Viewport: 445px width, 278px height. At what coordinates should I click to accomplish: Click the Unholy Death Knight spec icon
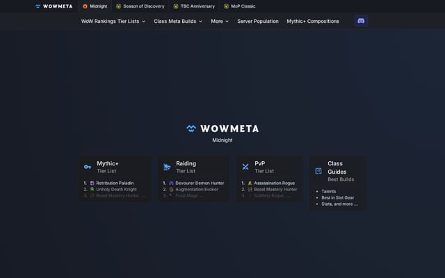pyautogui.click(x=92, y=189)
